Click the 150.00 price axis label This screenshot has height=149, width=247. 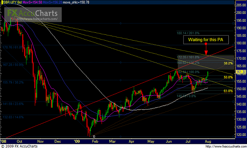[x=241, y=89]
